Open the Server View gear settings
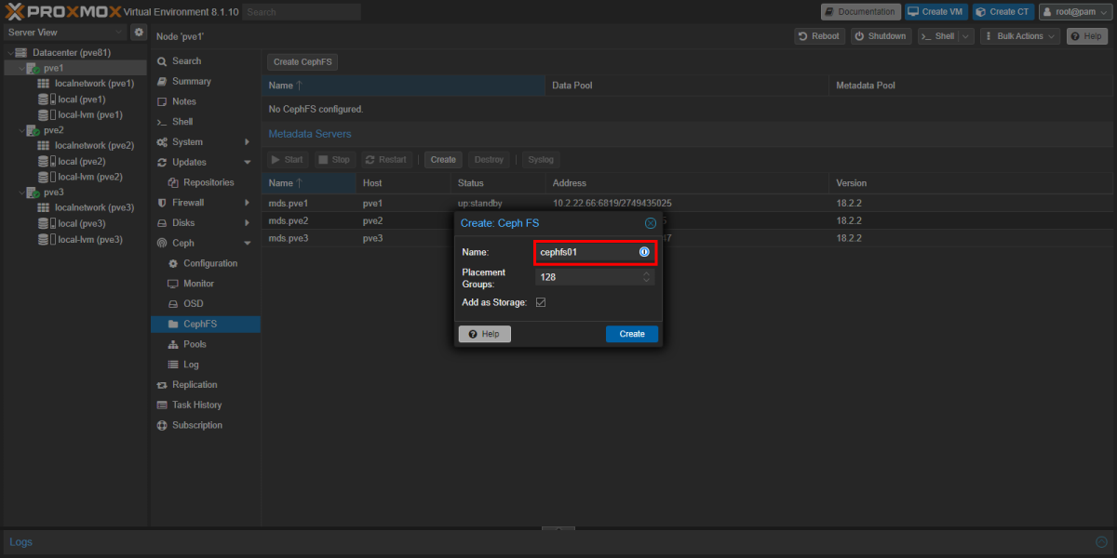 139,32
